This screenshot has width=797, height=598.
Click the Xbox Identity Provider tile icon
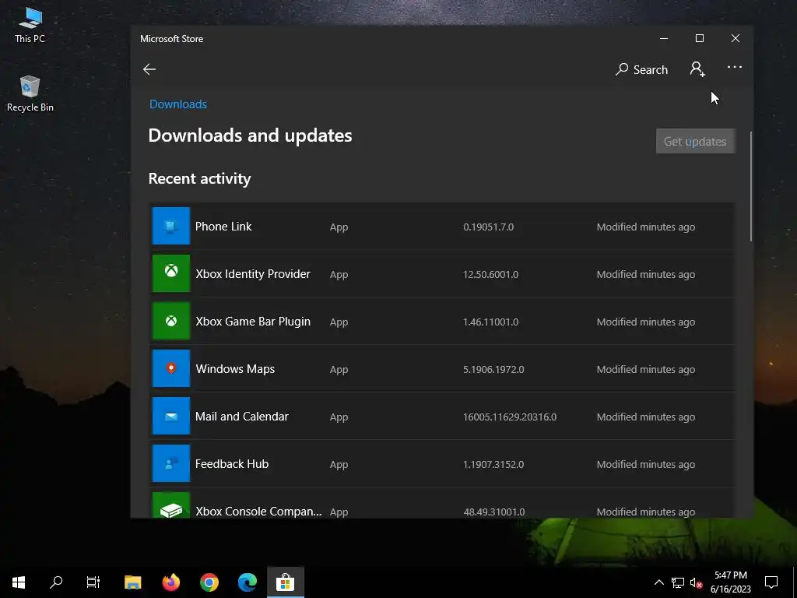coord(171,273)
